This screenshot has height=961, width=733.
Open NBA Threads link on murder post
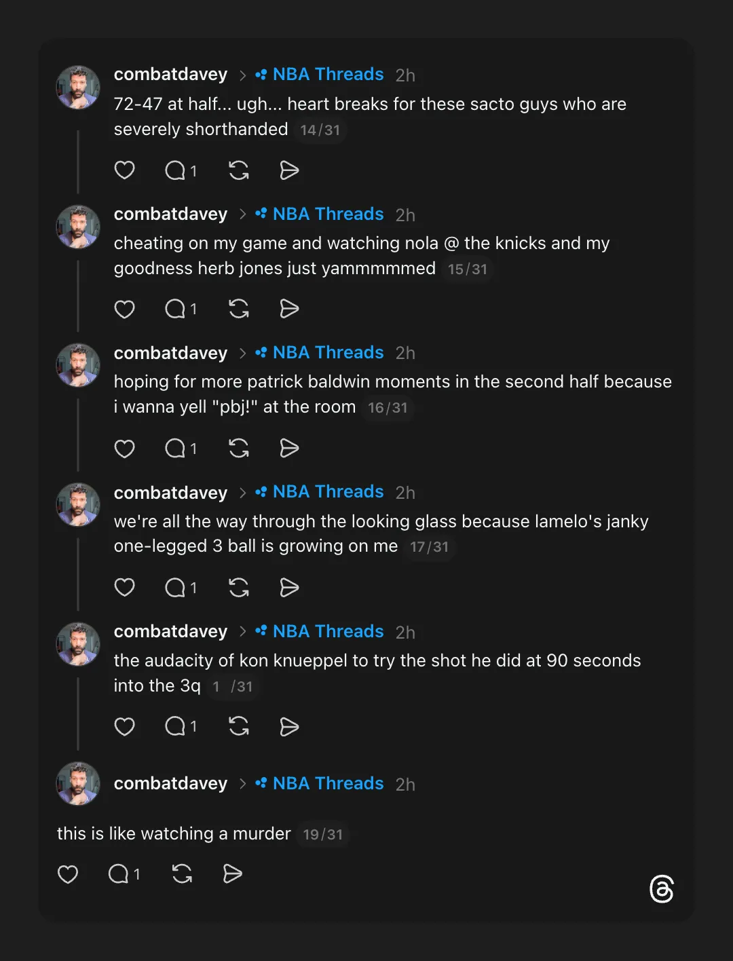coord(327,783)
